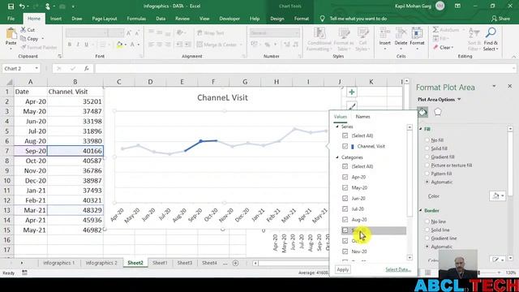
Task: Open the Format cells icon
Action: (417, 33)
